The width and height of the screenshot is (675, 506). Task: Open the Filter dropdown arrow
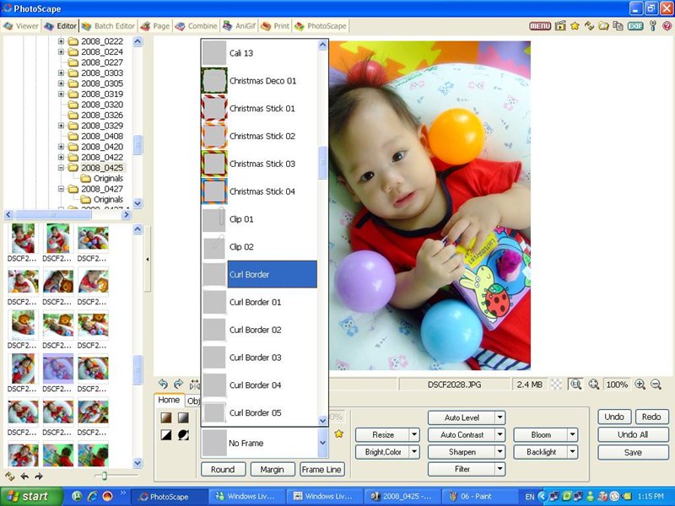click(x=499, y=469)
